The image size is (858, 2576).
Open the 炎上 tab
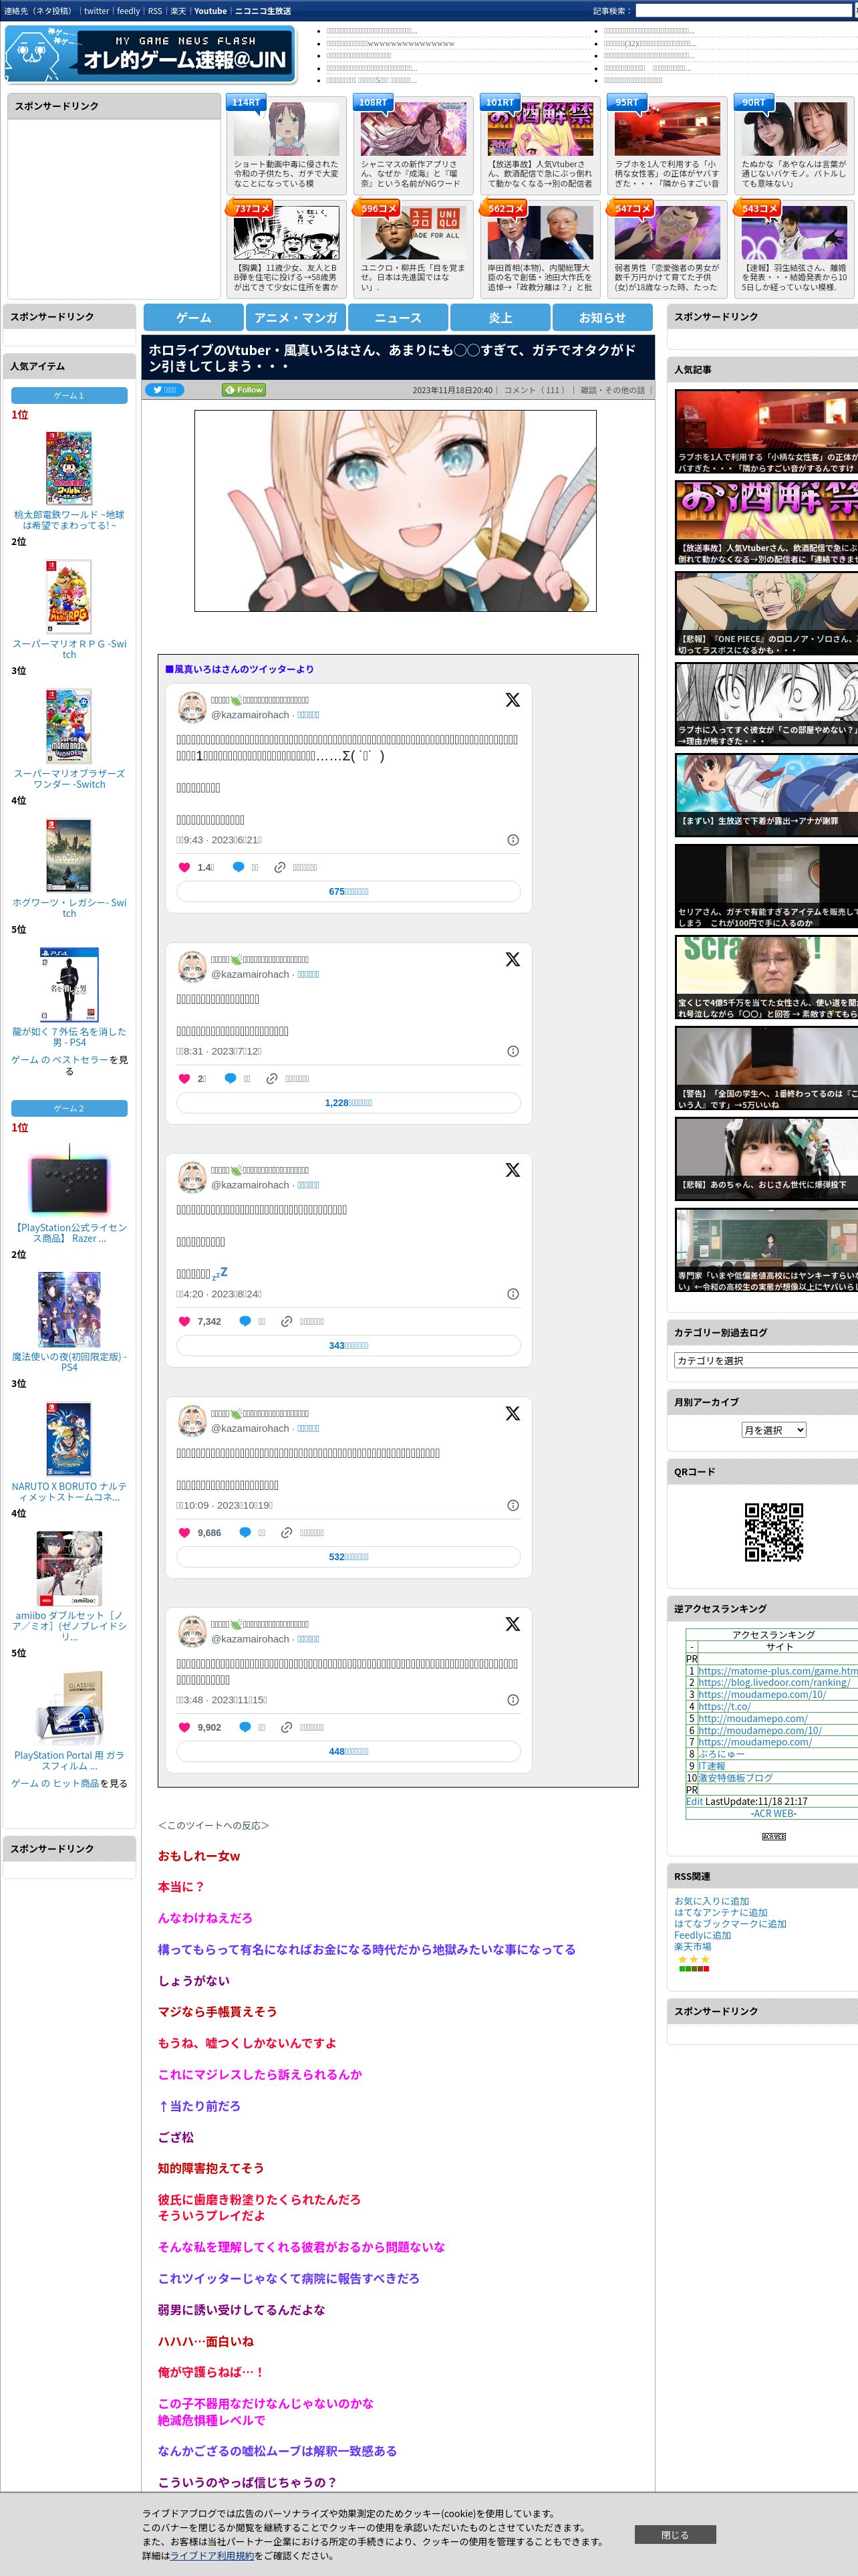pos(500,317)
